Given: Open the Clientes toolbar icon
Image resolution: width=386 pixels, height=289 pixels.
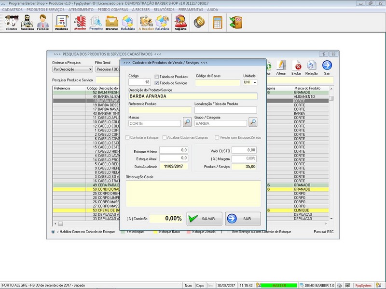Looking at the screenshot, I should coord(11,22).
